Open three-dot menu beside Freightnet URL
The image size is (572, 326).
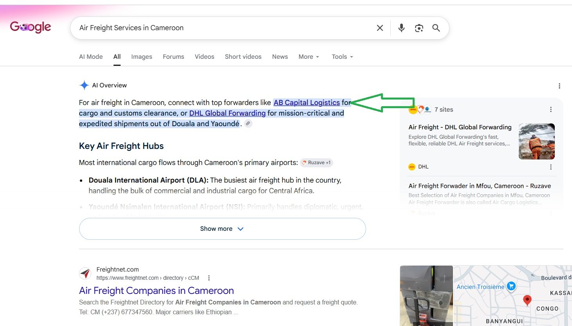point(209,278)
